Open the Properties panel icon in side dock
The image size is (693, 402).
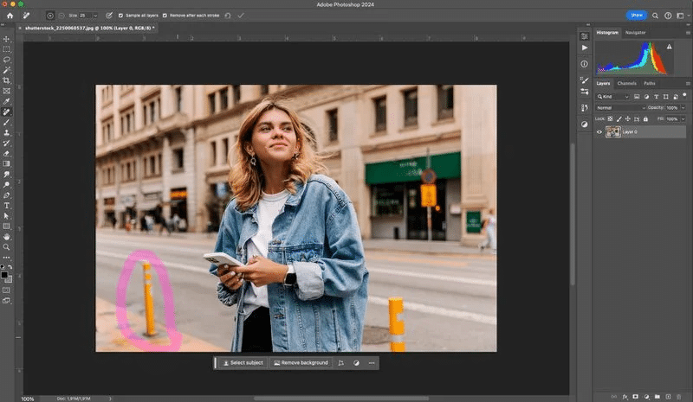pyautogui.click(x=585, y=36)
